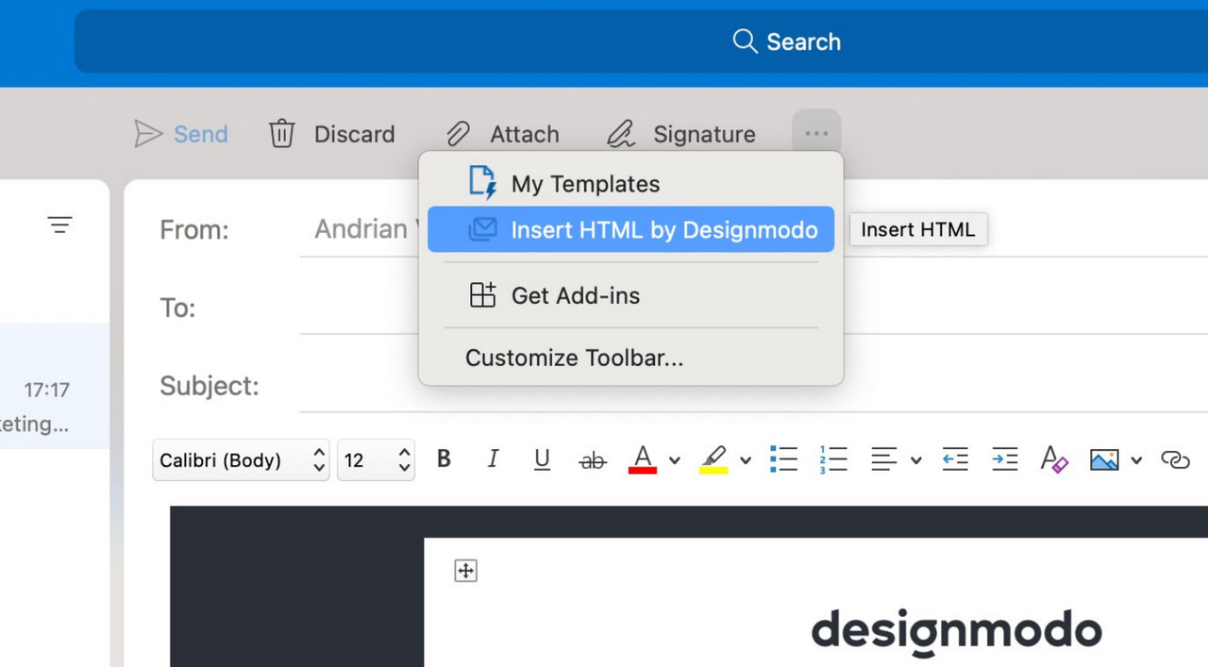1208x667 pixels.
Task: Click into the To: field
Action: coord(753,308)
